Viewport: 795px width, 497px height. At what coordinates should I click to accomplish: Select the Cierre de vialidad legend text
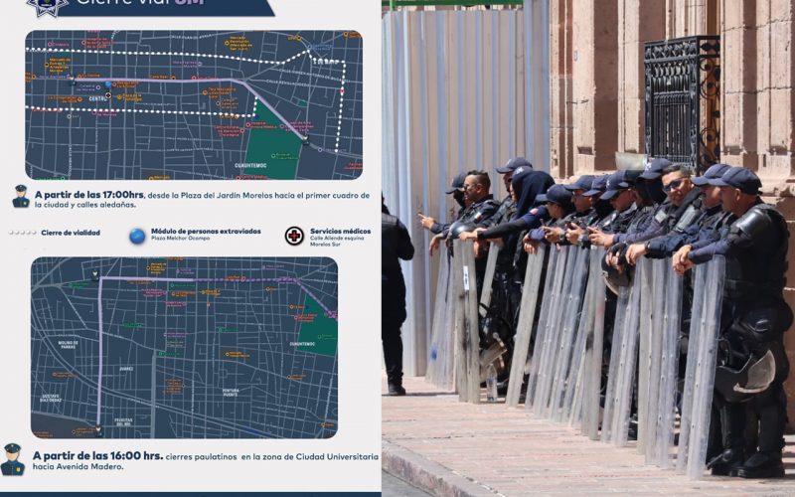point(71,233)
